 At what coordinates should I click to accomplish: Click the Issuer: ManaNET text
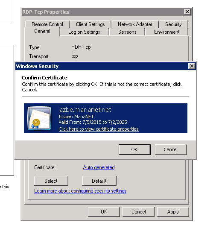[76, 117]
